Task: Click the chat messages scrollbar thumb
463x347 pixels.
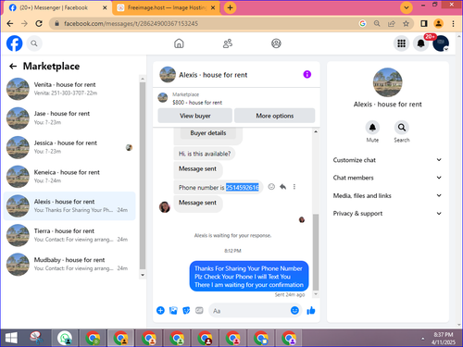Action: (x=316, y=252)
